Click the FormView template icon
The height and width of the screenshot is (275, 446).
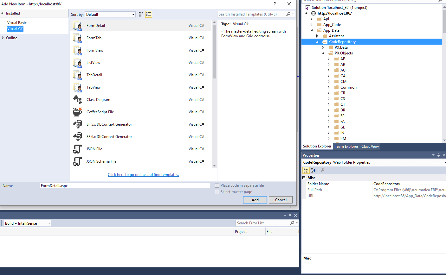tap(78, 50)
